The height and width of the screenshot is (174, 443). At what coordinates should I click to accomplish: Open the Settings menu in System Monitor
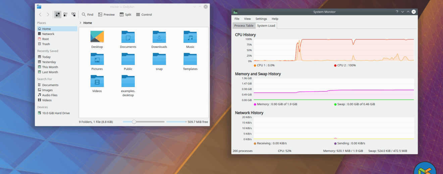[x=261, y=19]
